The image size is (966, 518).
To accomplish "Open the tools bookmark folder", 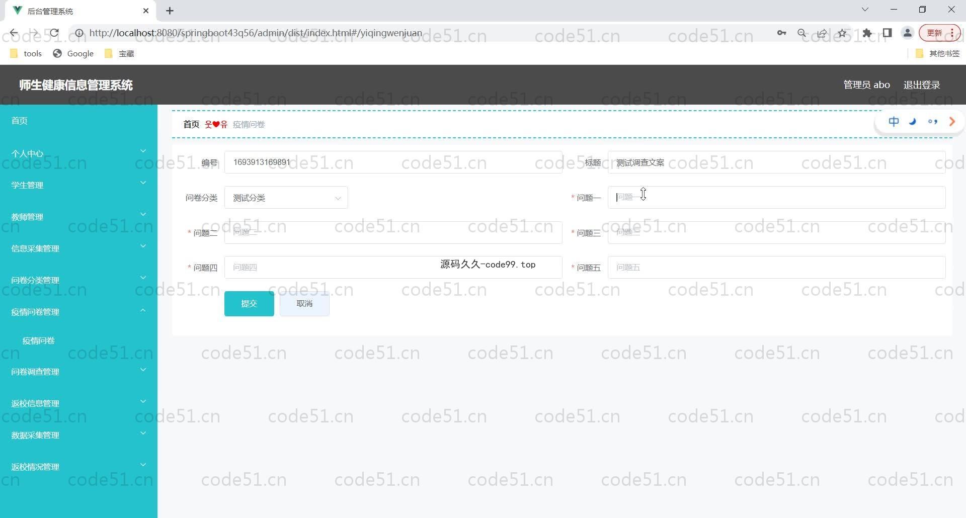I will click(x=26, y=53).
